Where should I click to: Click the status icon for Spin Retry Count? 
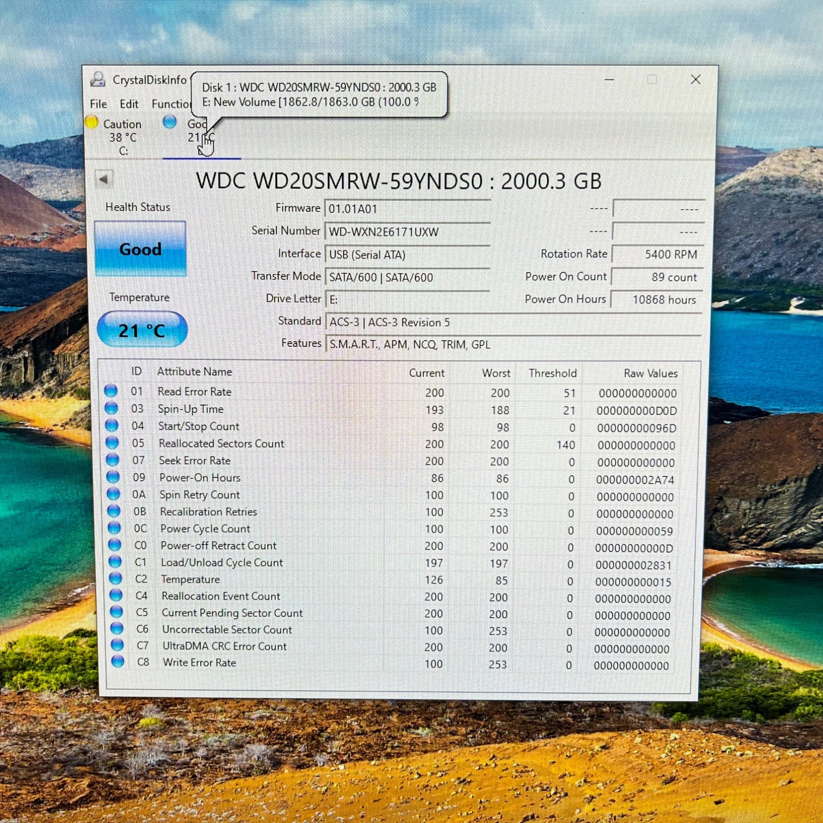coord(114,493)
